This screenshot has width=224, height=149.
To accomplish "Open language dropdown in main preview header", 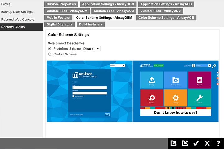I will click(x=203, y=65).
